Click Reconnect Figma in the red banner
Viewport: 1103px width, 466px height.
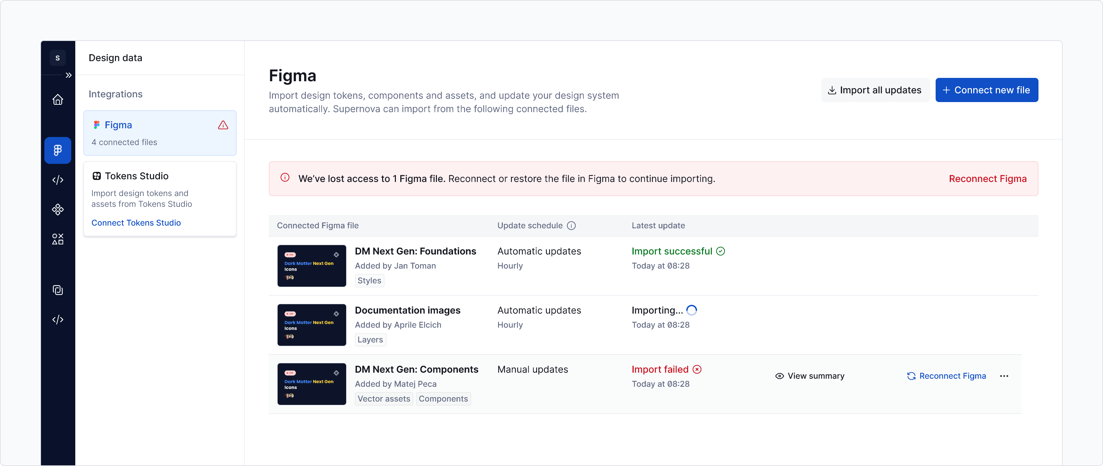987,178
